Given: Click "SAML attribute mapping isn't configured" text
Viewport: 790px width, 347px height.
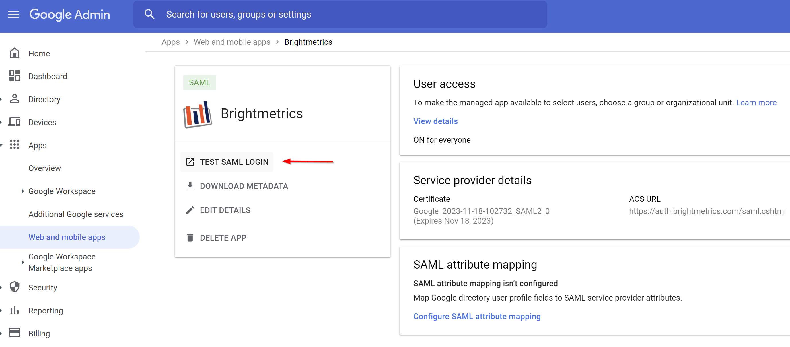Looking at the screenshot, I should (x=485, y=284).
